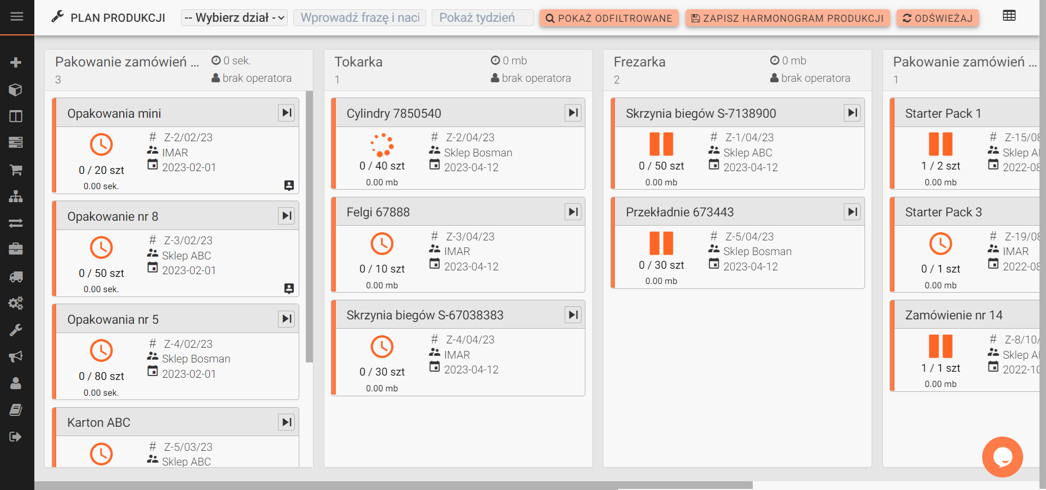Image resolution: width=1046 pixels, height=490 pixels.
Task: Start the Opakowania mini task
Action: tap(287, 113)
